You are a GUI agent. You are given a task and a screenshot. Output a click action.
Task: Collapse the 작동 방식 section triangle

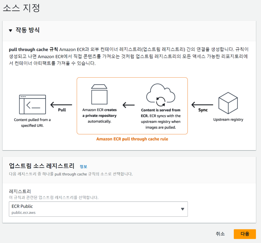pyautogui.click(x=10, y=30)
